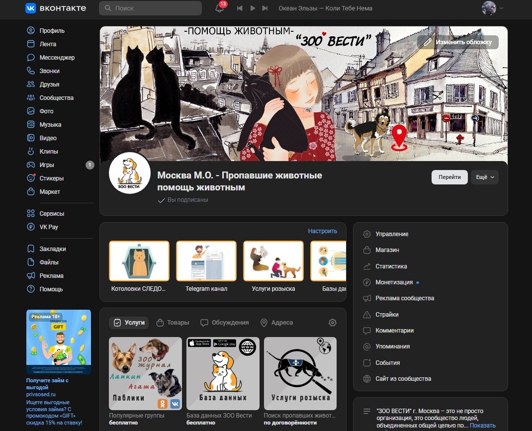Viewport: 532px width, 431px height.
Task: Open privsosed.ru ad link
Action: (41, 394)
